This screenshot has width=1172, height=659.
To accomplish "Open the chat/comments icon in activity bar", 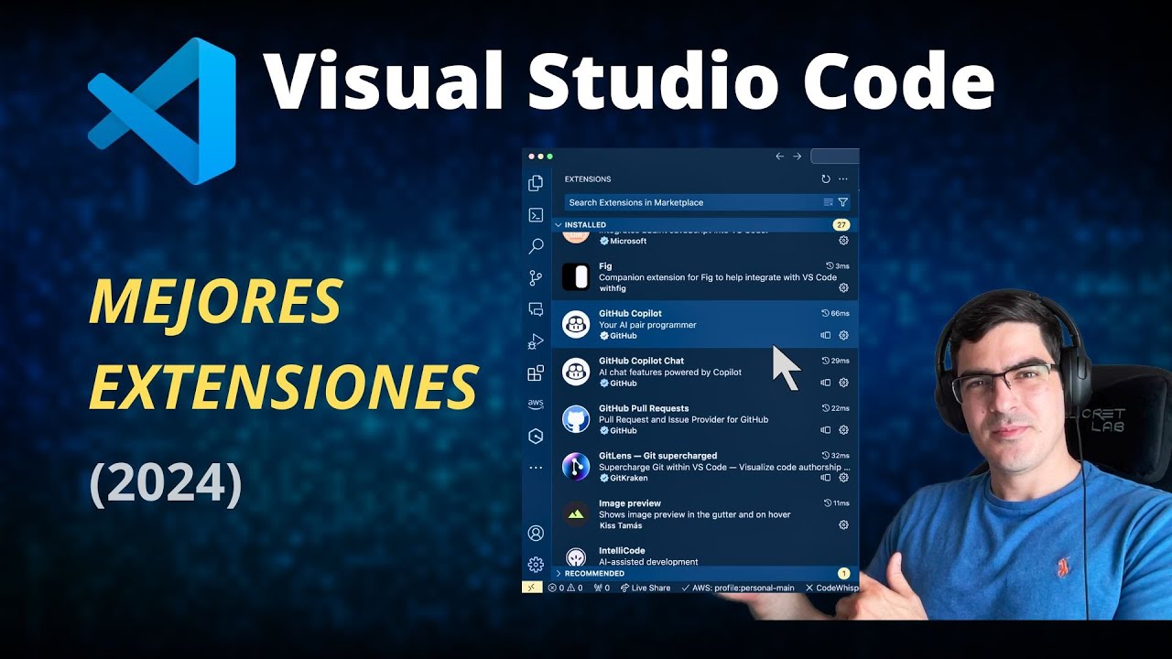I will [536, 309].
